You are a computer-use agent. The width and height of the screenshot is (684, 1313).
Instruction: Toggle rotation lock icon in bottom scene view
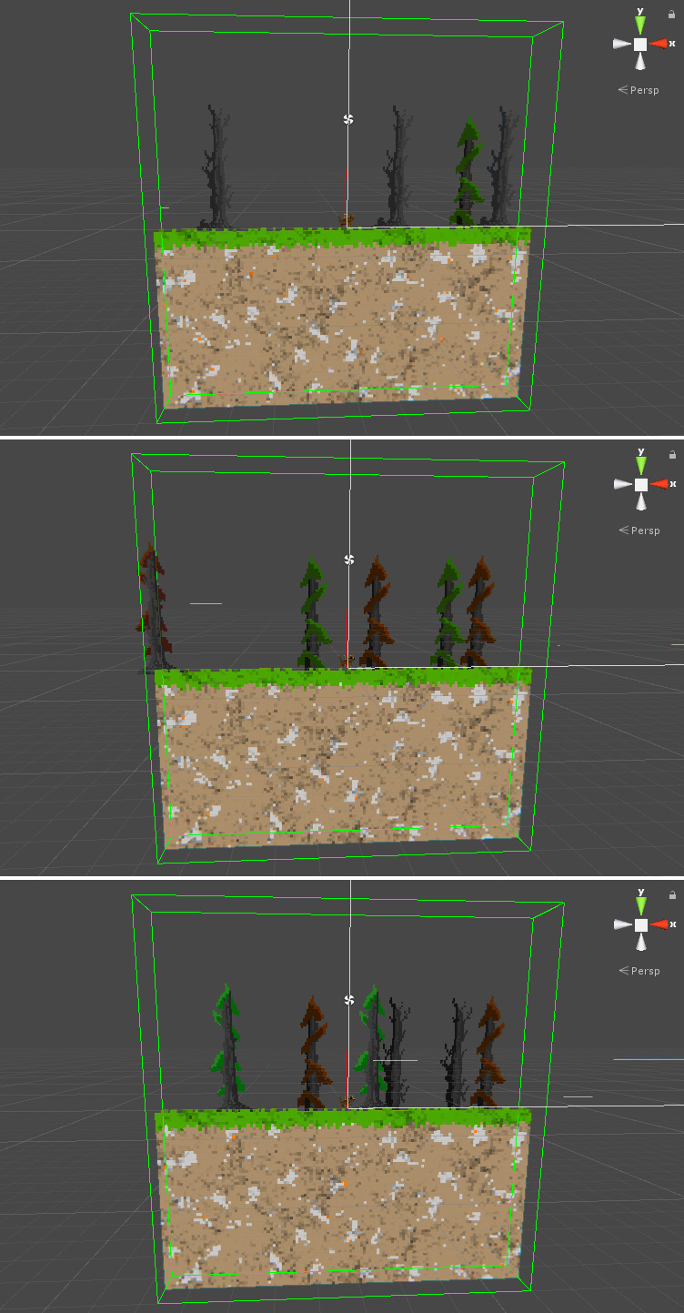pos(672,895)
